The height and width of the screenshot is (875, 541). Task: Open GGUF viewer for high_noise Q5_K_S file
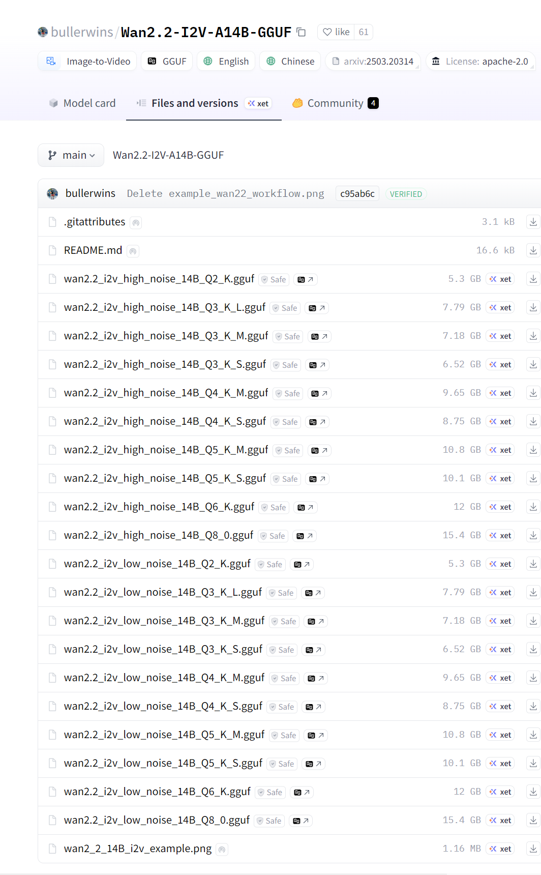[x=317, y=479]
